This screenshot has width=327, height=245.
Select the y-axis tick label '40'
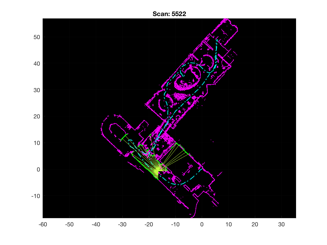pyautogui.click(x=37, y=64)
